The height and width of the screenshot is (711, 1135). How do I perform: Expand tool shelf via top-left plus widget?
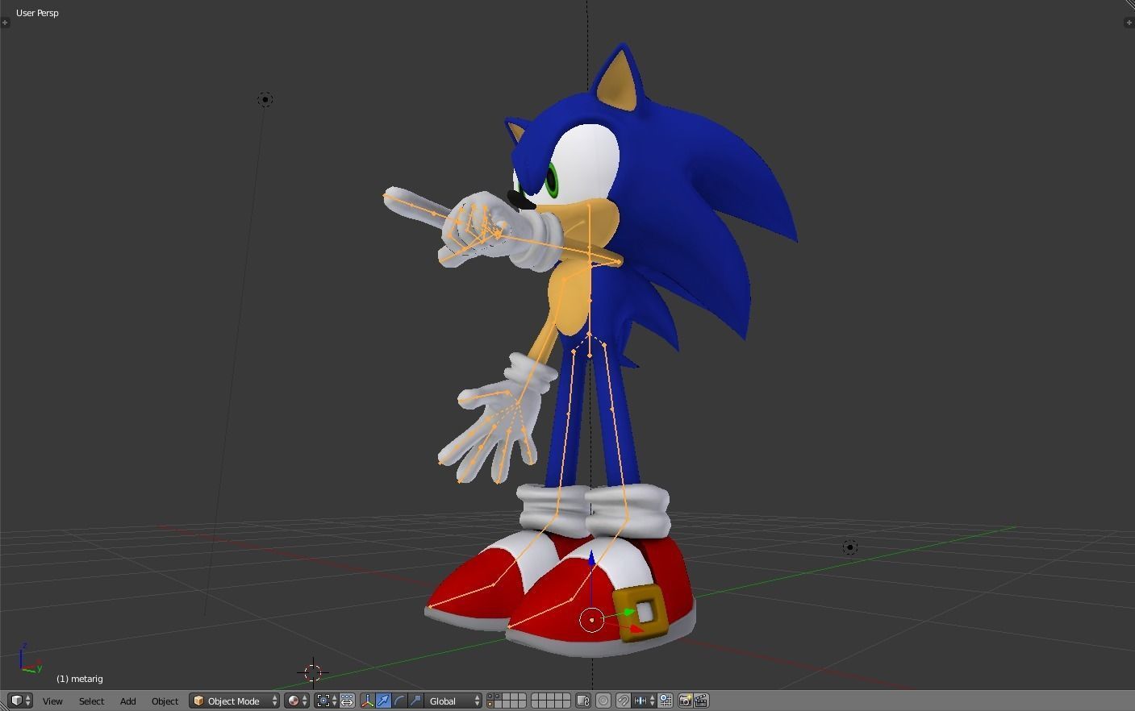[x=5, y=22]
